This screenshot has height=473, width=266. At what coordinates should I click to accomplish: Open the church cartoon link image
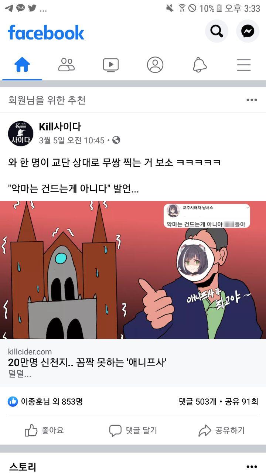(x=133, y=270)
